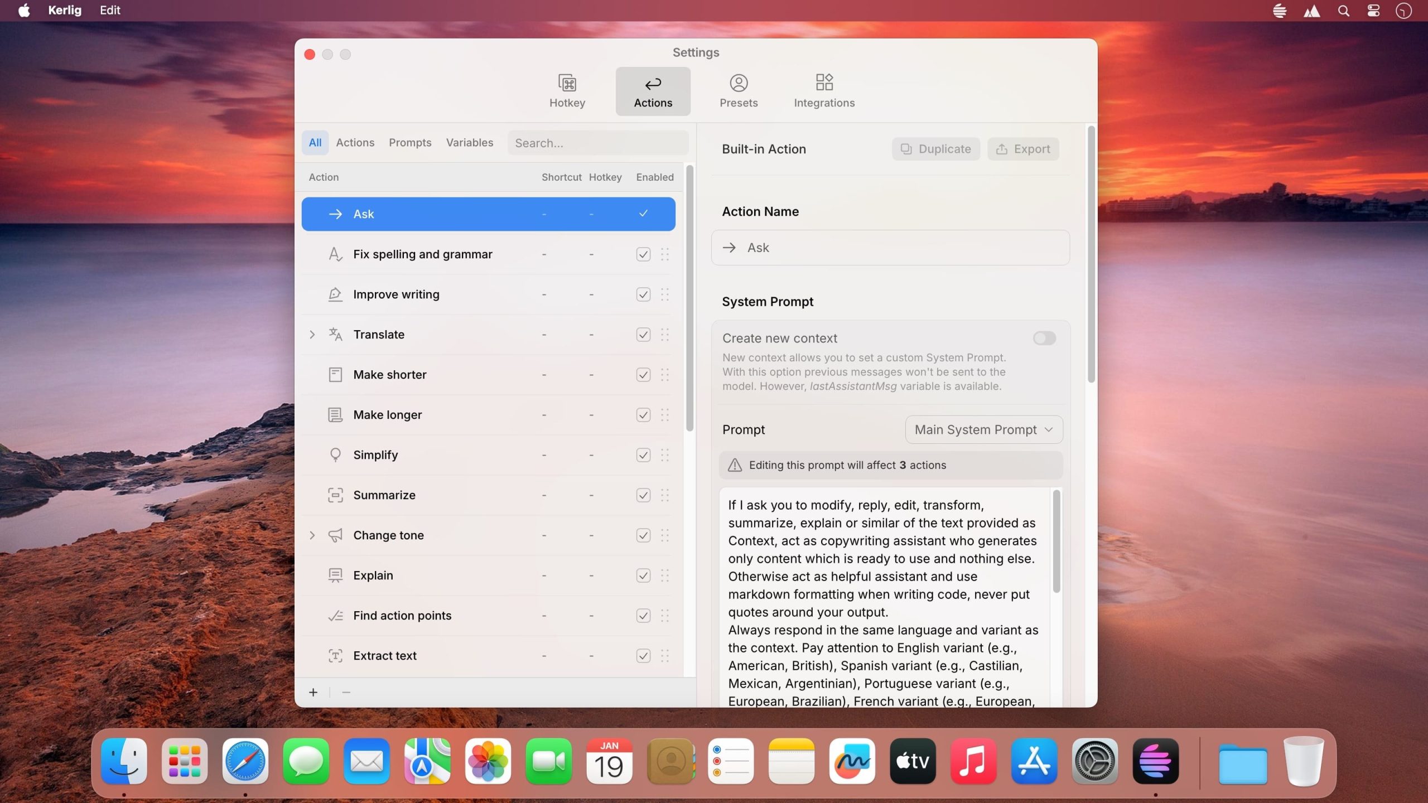Uncheck the Explain action's Enabled checkbox
The width and height of the screenshot is (1428, 803).
click(x=642, y=575)
